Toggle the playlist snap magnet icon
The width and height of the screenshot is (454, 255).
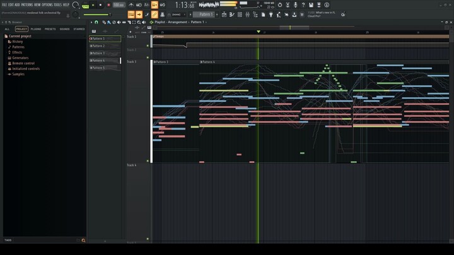(96, 22)
